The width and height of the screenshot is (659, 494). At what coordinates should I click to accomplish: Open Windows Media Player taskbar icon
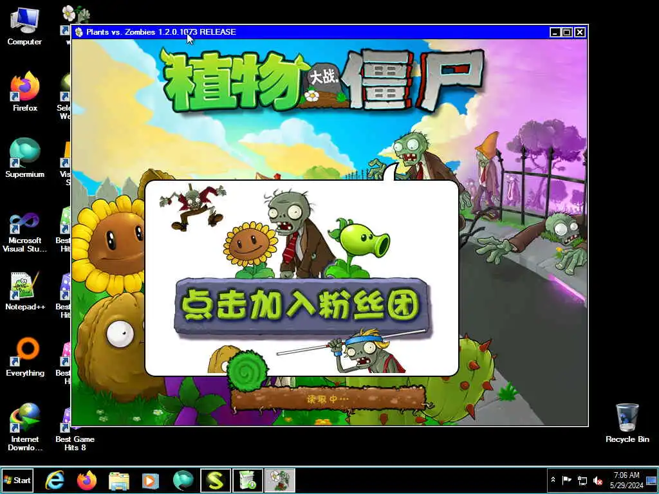[x=151, y=480]
